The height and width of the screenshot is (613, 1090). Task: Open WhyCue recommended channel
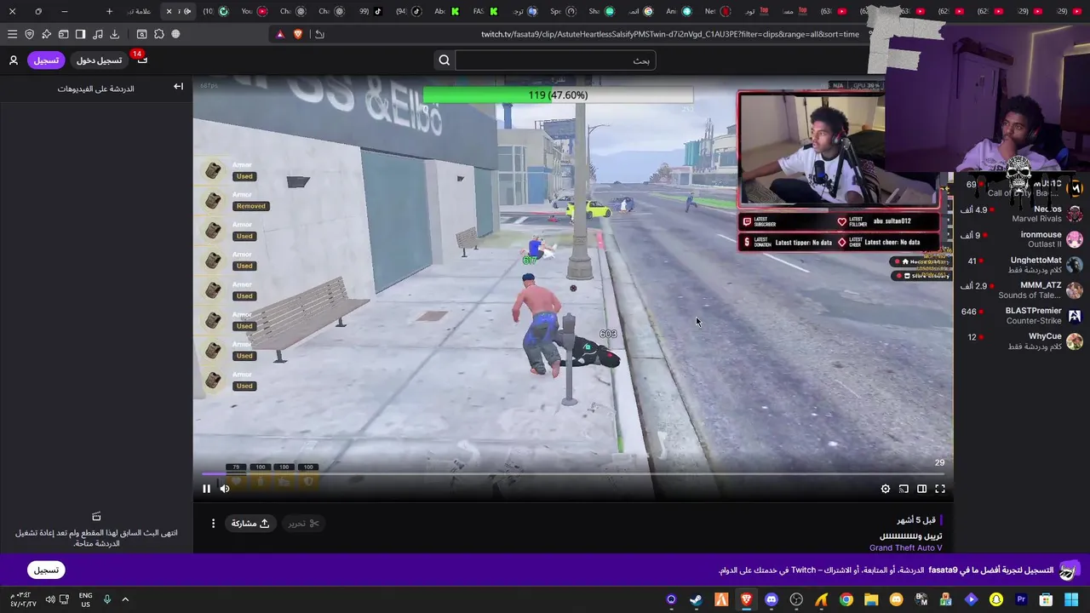1022,341
